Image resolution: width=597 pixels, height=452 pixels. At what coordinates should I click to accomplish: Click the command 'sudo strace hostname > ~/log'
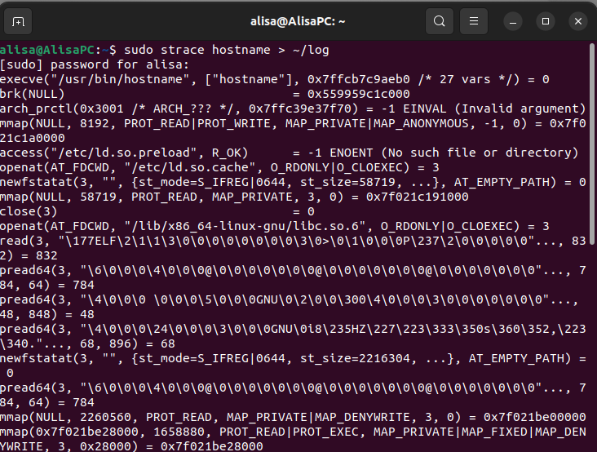(x=227, y=50)
